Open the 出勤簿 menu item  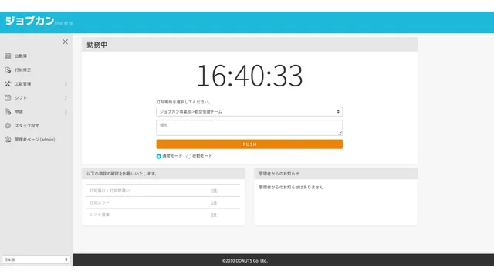(21, 56)
